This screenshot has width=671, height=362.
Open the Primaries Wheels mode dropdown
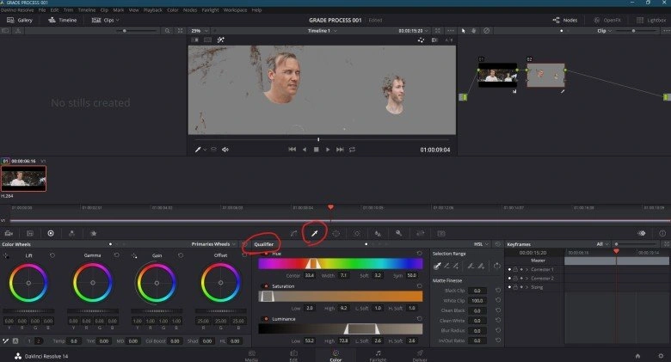coord(213,244)
